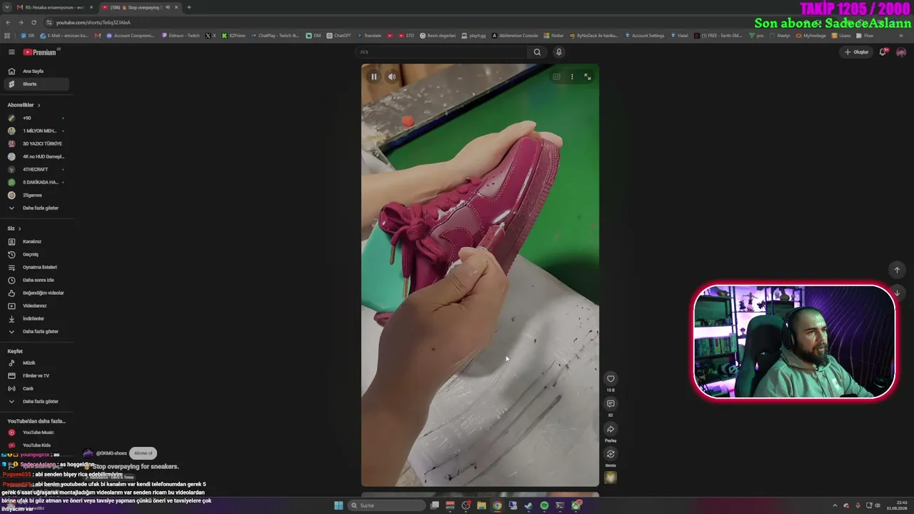Image resolution: width=914 pixels, height=514 pixels.
Task: Open Shorts in the sidebar
Action: (36, 84)
